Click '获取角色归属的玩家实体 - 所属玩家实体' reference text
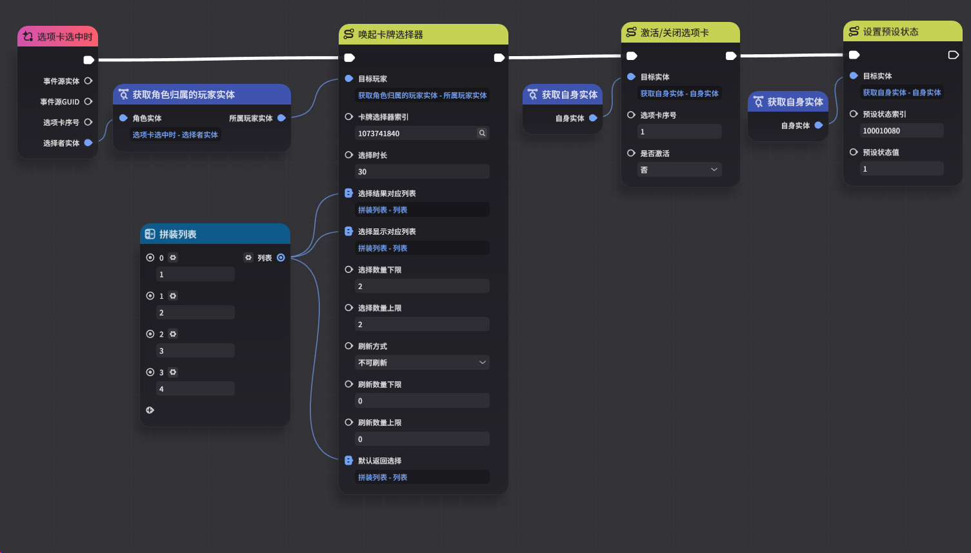Image resolution: width=971 pixels, height=553 pixels. click(x=423, y=96)
